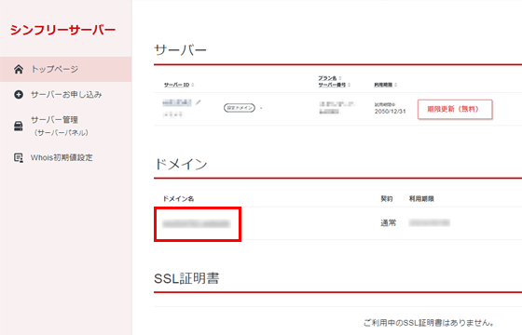This screenshot has width=522, height=335.
Task: Open the トップページ menu item
Action: [x=65, y=69]
